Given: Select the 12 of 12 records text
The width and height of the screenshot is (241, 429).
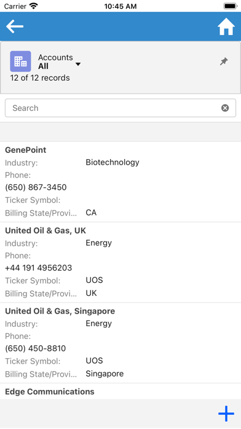Looking at the screenshot, I should point(40,78).
